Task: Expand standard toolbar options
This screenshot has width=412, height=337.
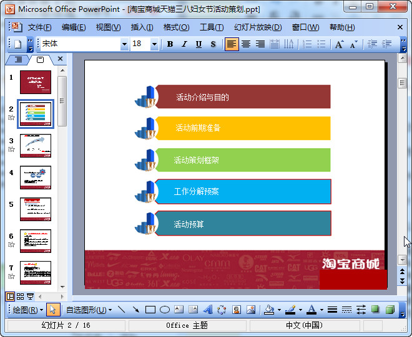Action: pos(31,45)
